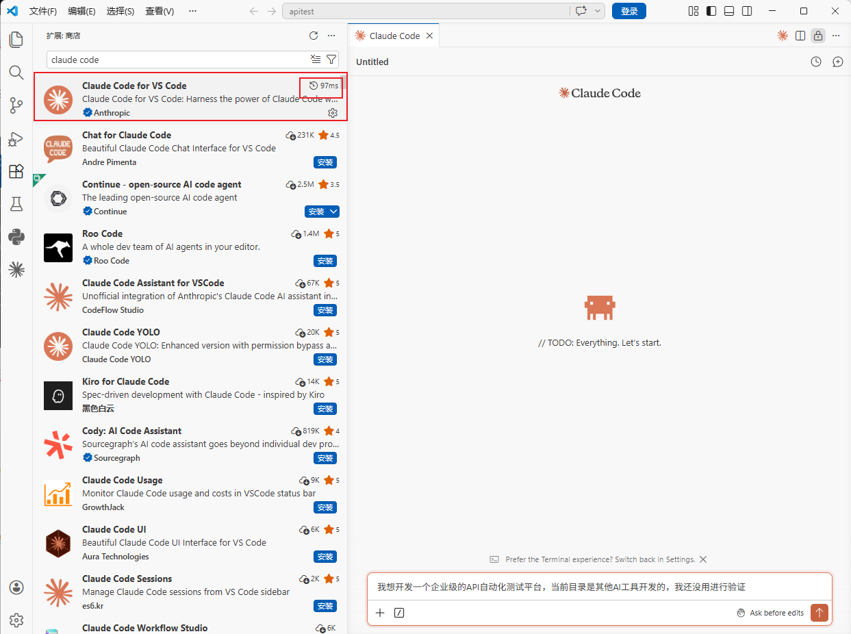Open the 文件(F) menu
The height and width of the screenshot is (634, 851).
43,11
